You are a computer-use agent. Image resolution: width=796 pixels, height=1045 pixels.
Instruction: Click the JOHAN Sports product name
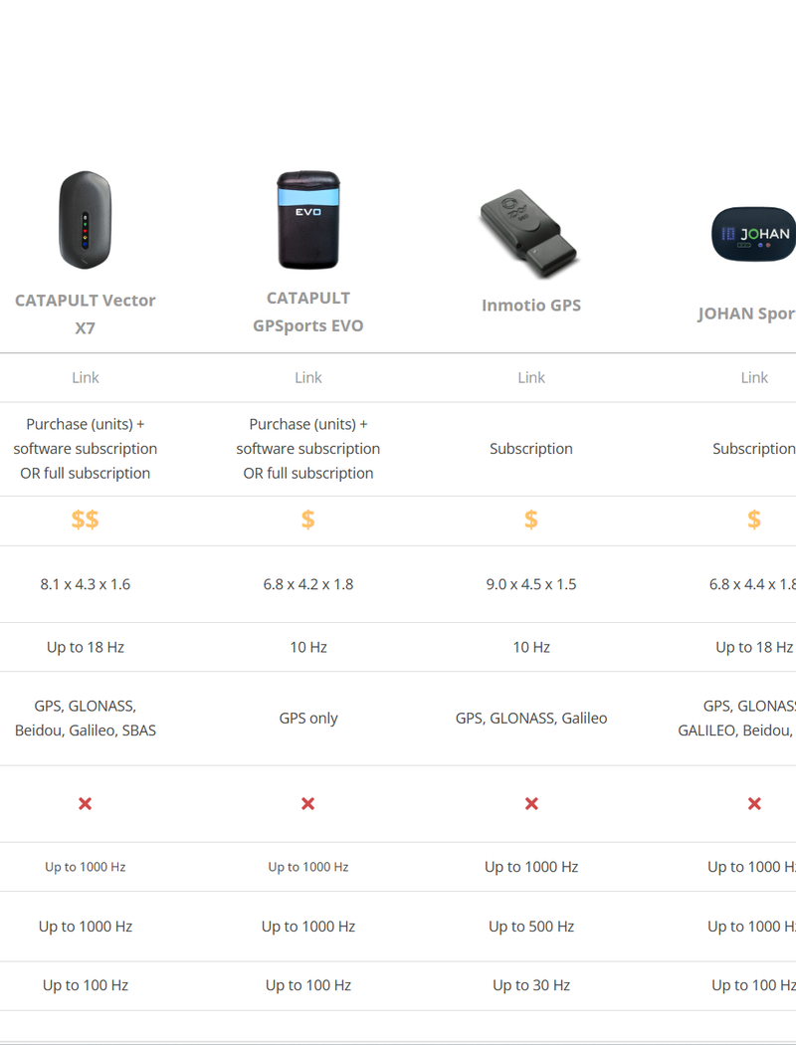(753, 313)
